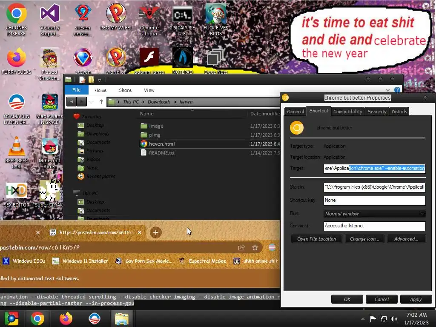Click the Chrome icon in the taskbar
The width and height of the screenshot is (436, 327).
pos(37,318)
